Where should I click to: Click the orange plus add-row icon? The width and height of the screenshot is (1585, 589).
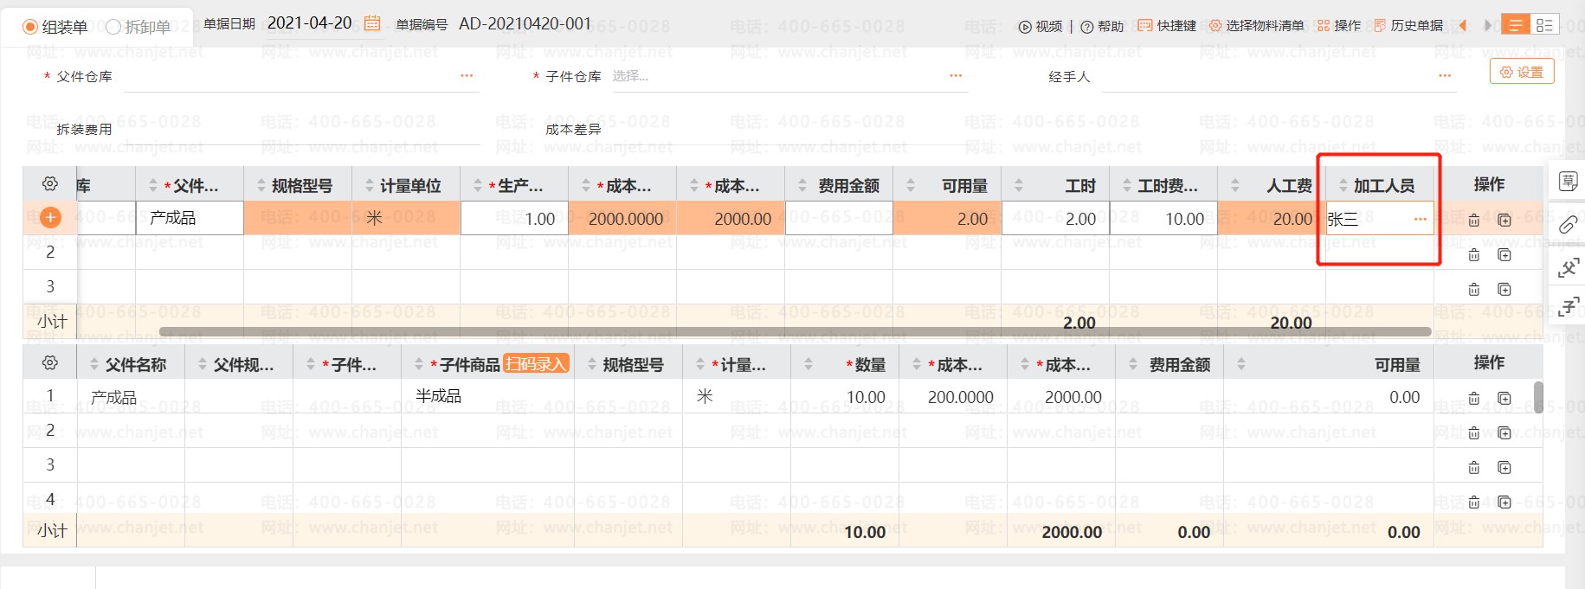(50, 218)
